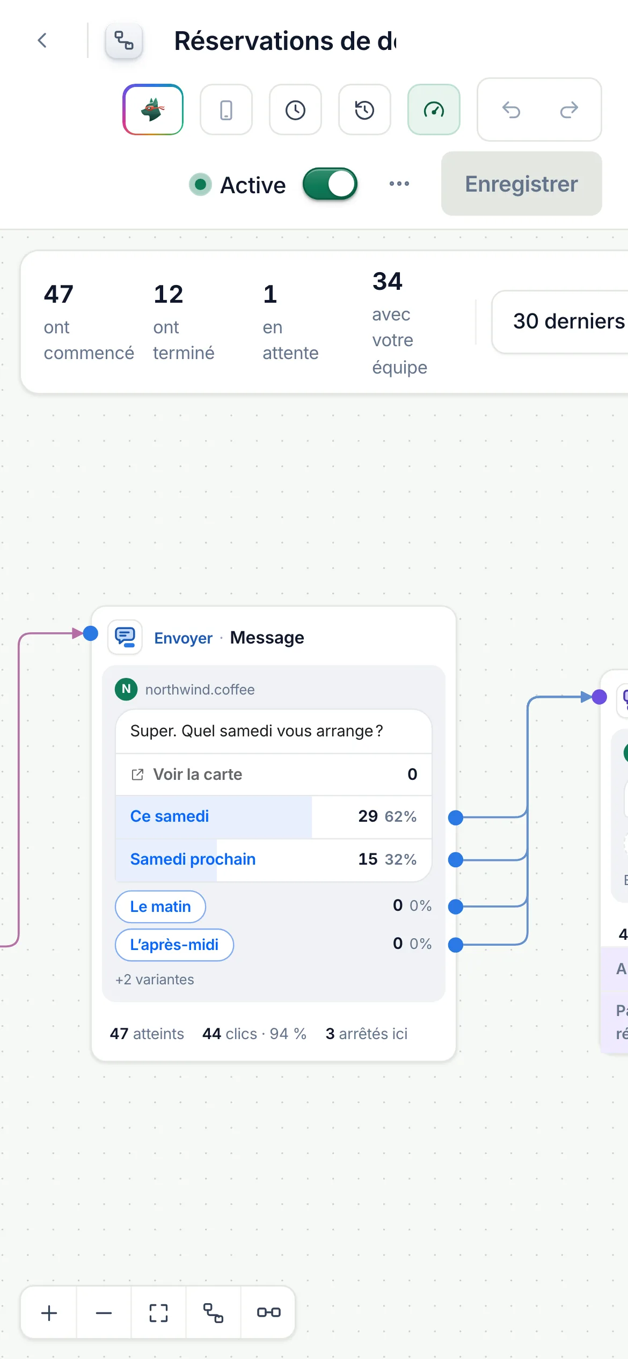Image resolution: width=628 pixels, height=1359 pixels.
Task: Click the auto-arrange layout icon
Action: click(x=213, y=1313)
